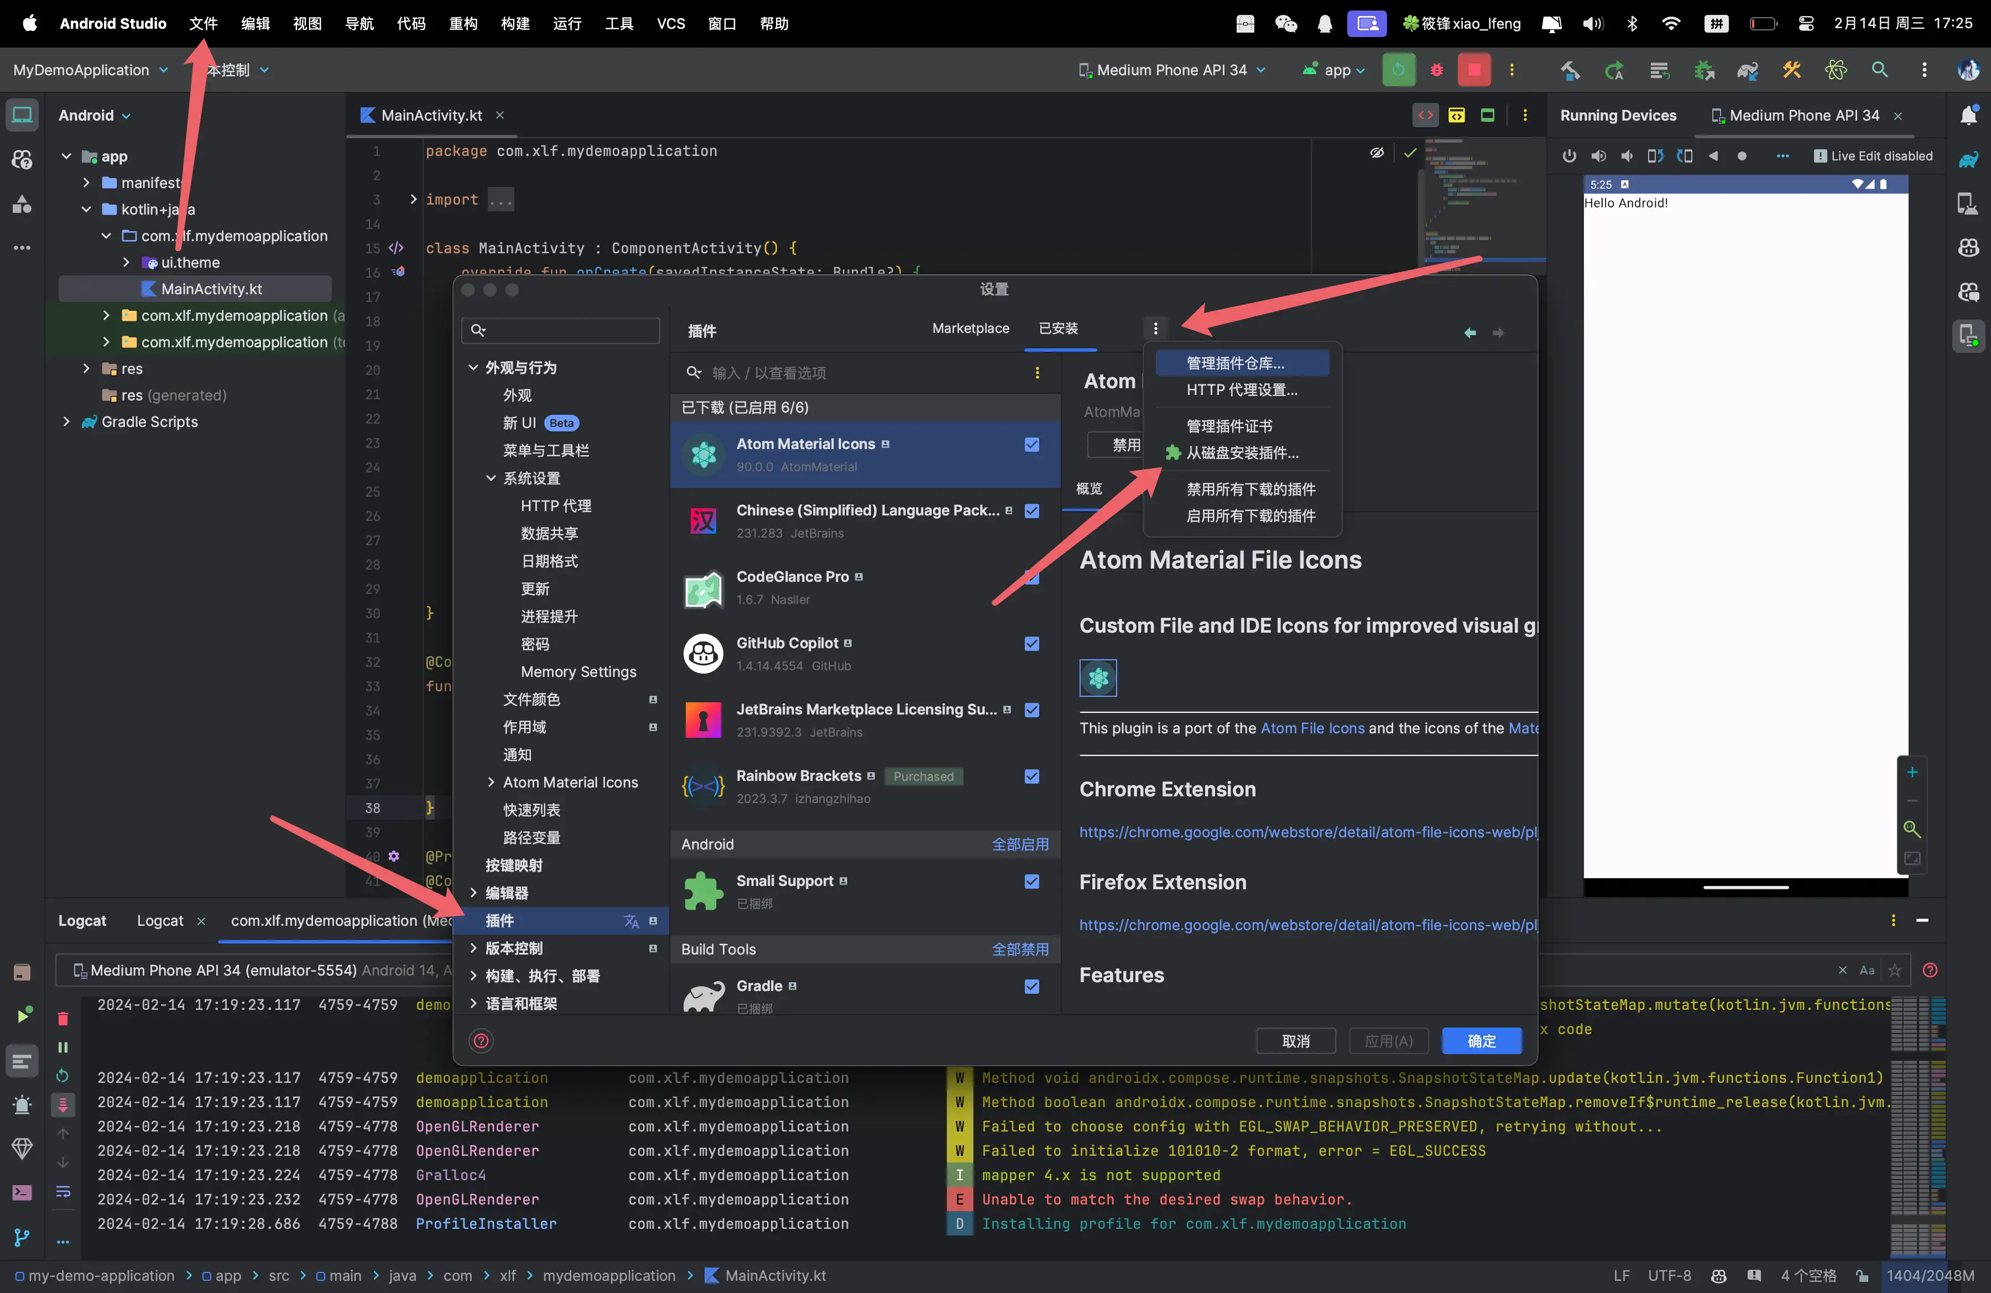1991x1293 pixels.
Task: Uncheck Gradle plugin checkbox
Action: (x=1031, y=987)
